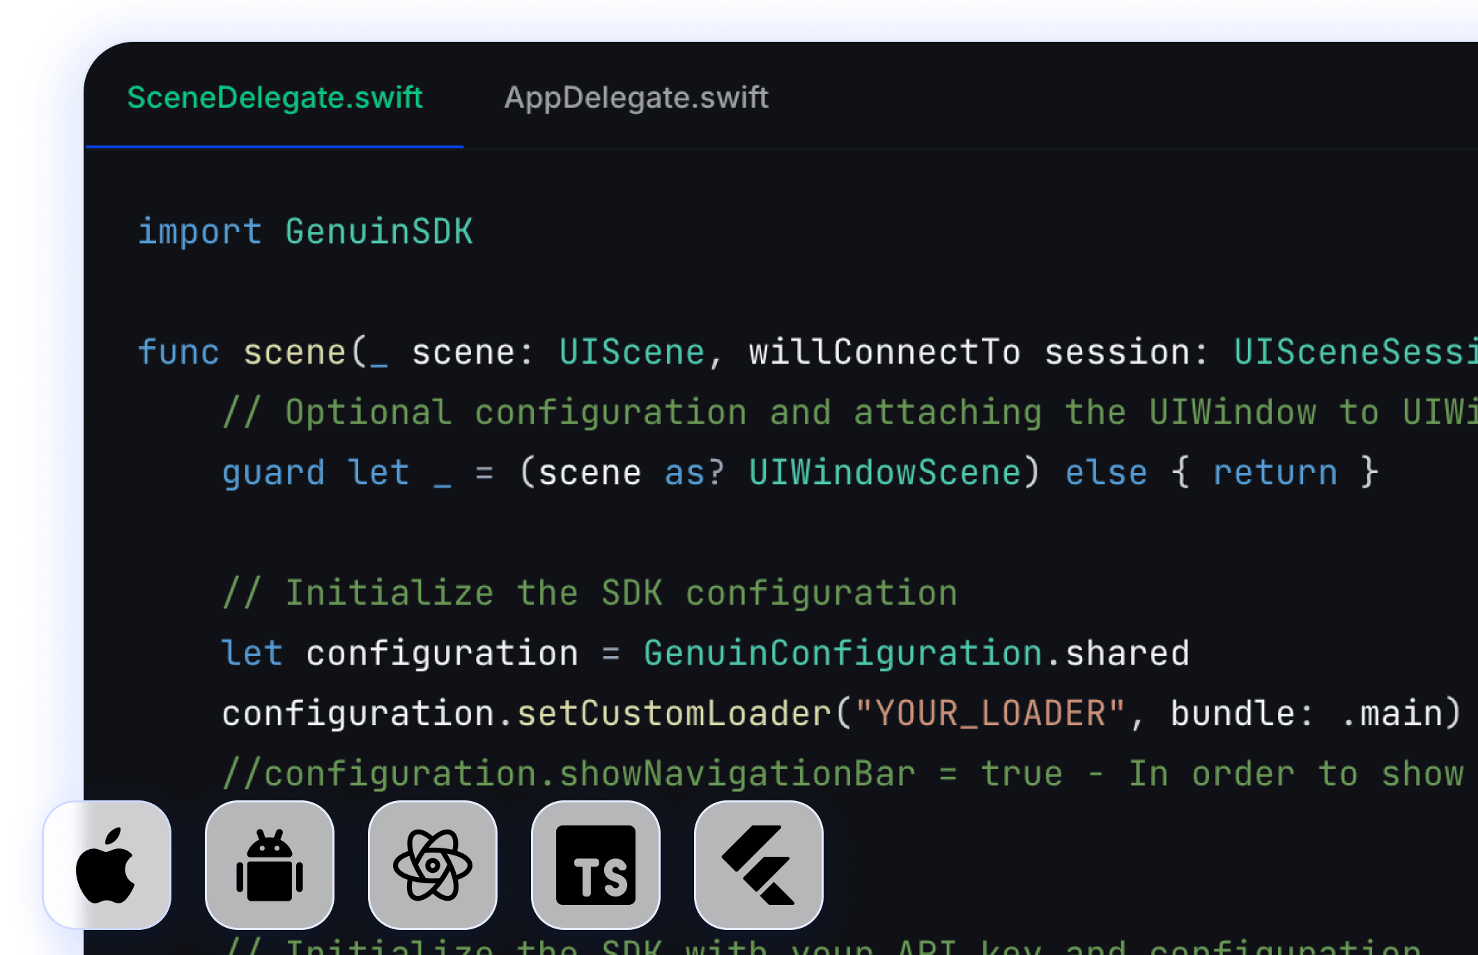Click the UIWindowScene type in guard statement
The height and width of the screenshot is (955, 1478).
[x=885, y=472]
